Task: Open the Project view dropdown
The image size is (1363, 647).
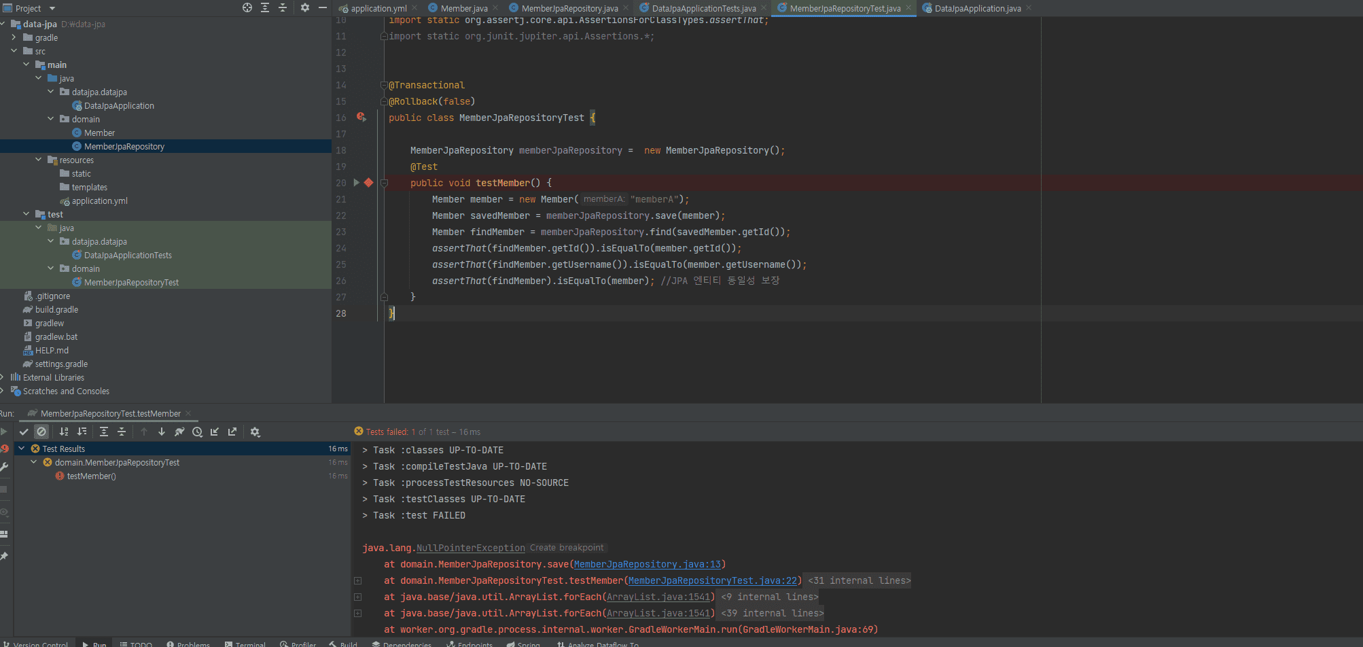Action: (x=52, y=8)
